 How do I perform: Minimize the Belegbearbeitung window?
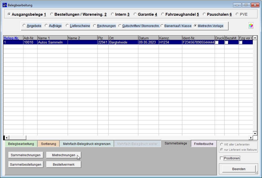point(237,5)
